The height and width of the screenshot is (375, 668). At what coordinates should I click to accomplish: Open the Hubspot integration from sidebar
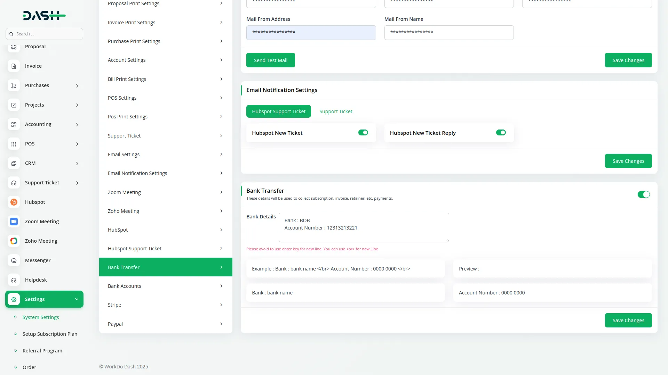tap(35, 202)
